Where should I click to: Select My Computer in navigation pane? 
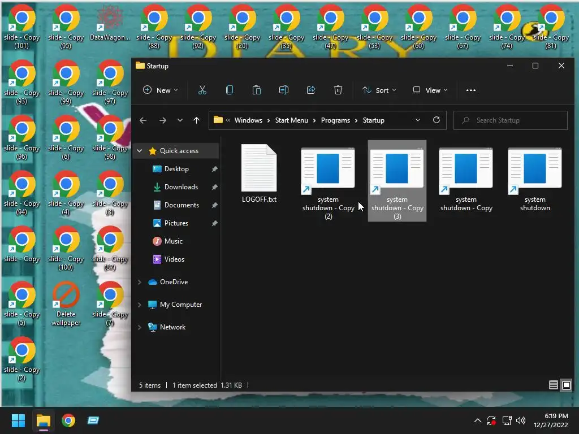(x=181, y=305)
